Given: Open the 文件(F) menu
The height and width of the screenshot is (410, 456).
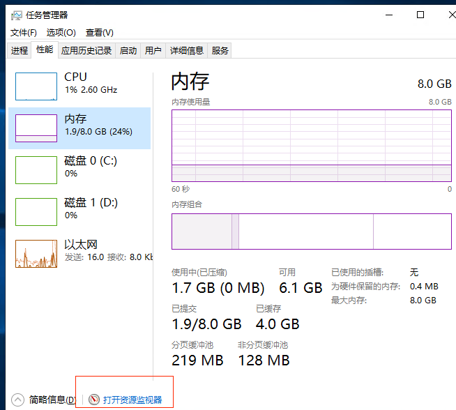Looking at the screenshot, I should click(23, 33).
